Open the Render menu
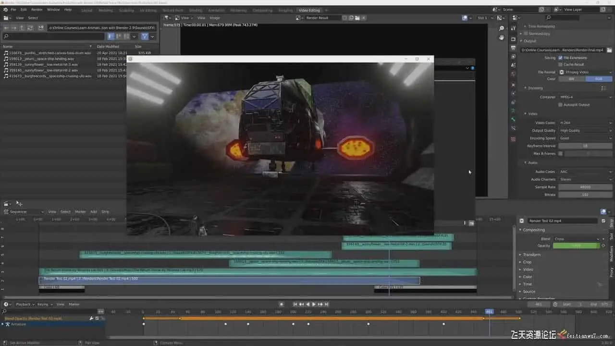The image size is (615, 346). tap(37, 10)
